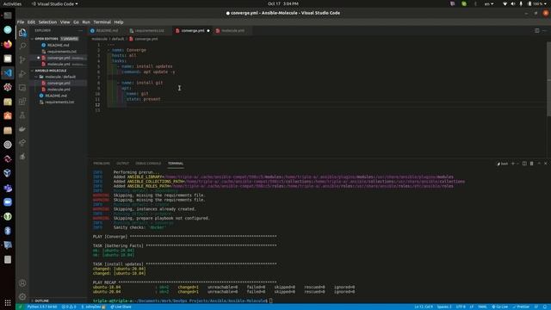Open the terminal launch profile dropdown
The height and width of the screenshot is (310, 551).
pyautogui.click(x=518, y=164)
